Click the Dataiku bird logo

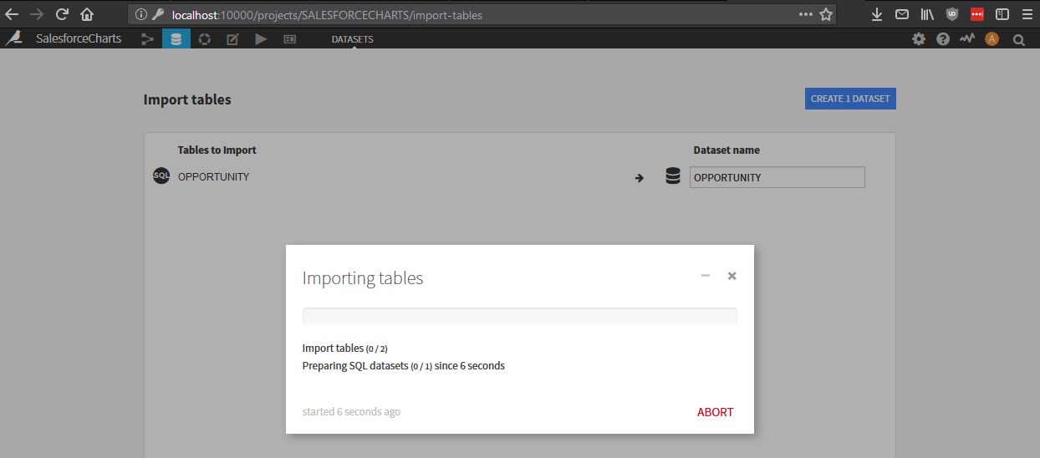pos(13,38)
